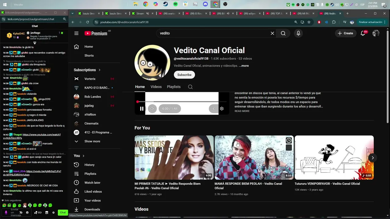This screenshot has height=219, width=390.
Task: Unmute the channel trailer video
Action: pyautogui.click(x=152, y=109)
